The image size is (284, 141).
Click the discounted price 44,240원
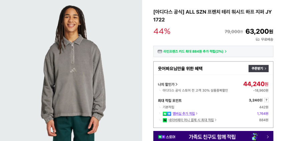[256, 84]
